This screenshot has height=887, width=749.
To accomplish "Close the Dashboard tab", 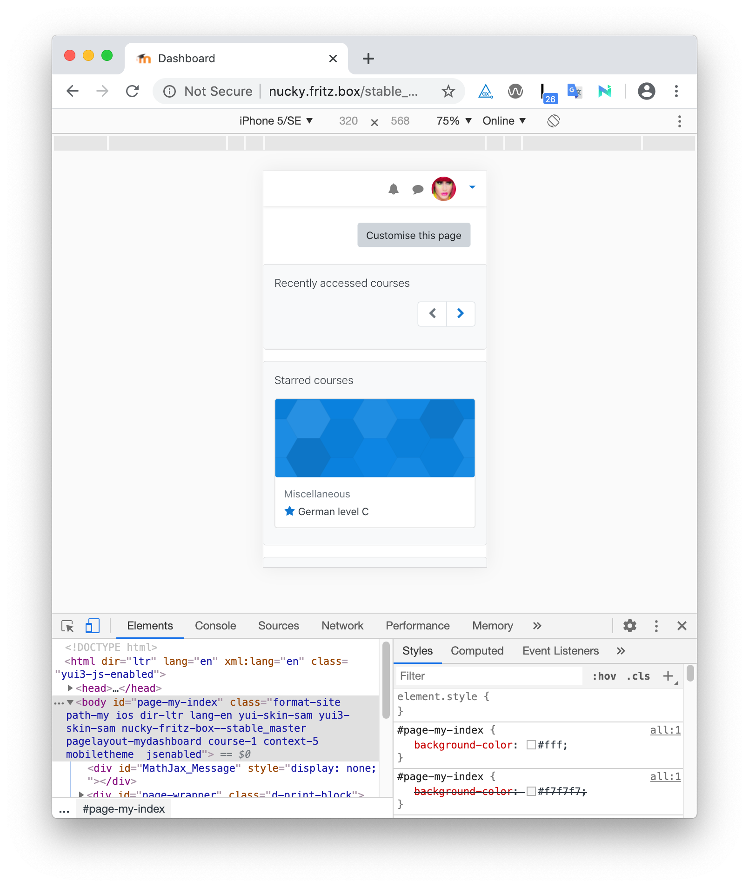I will 333,59.
